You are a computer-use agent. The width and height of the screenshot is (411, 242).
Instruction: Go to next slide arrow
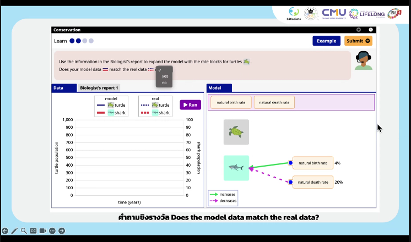tap(61, 231)
